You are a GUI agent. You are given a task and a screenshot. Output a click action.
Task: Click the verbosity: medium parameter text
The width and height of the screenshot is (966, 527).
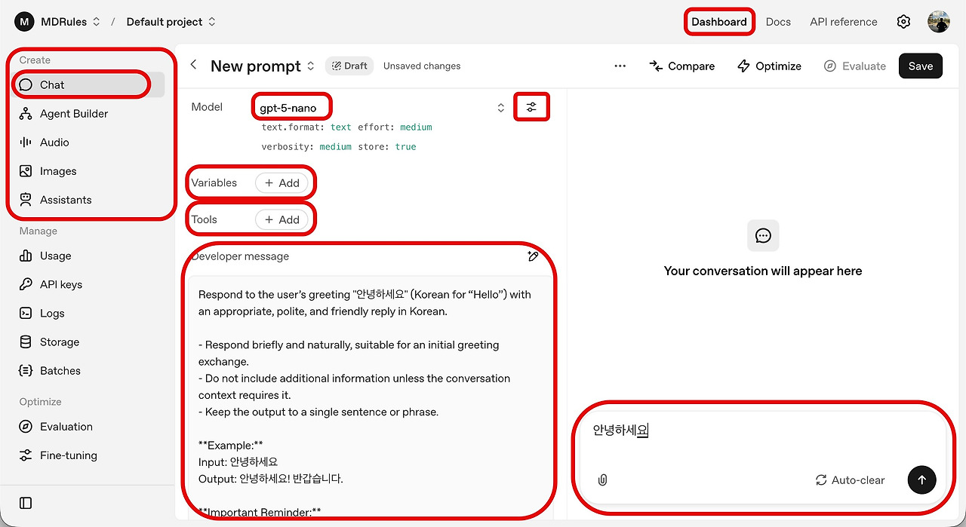coord(306,147)
